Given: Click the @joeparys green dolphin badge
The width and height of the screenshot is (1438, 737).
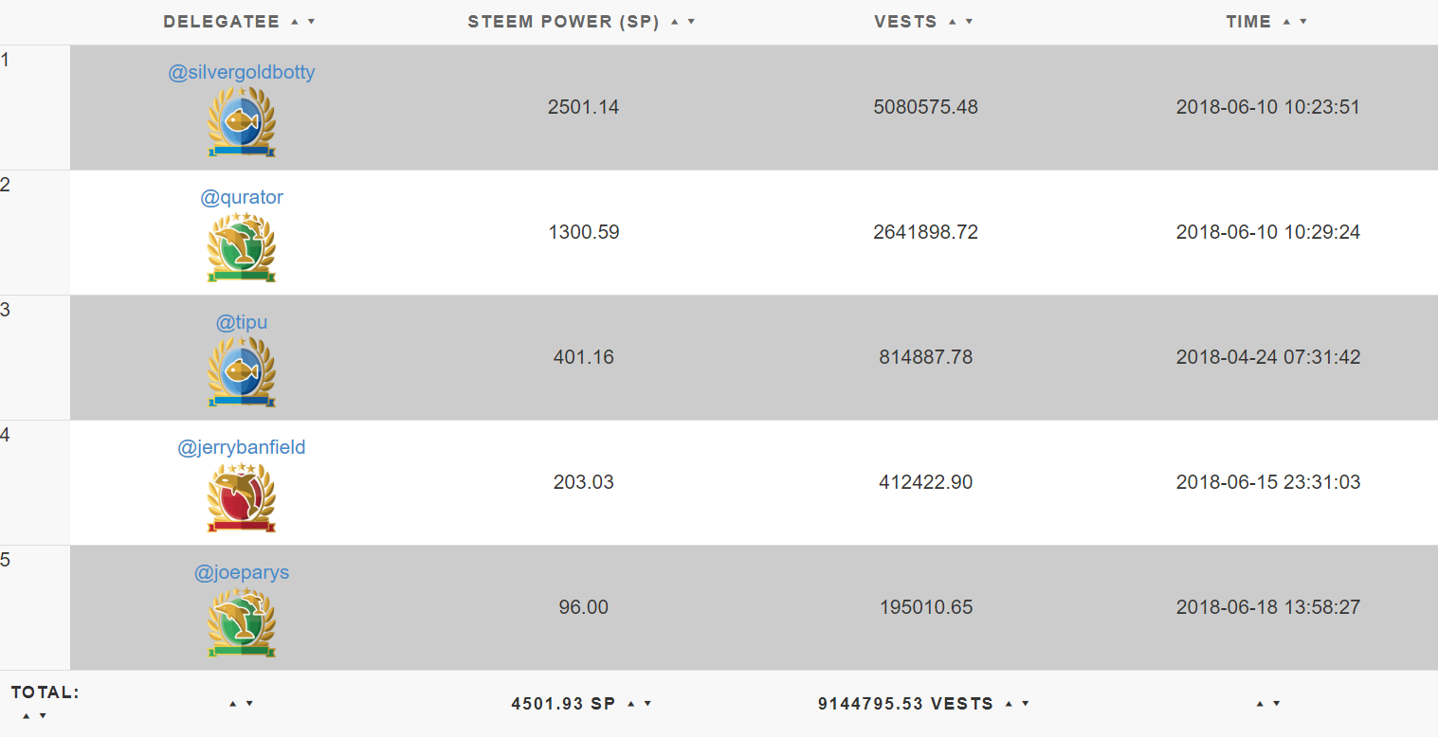Looking at the screenshot, I should 242,621.
